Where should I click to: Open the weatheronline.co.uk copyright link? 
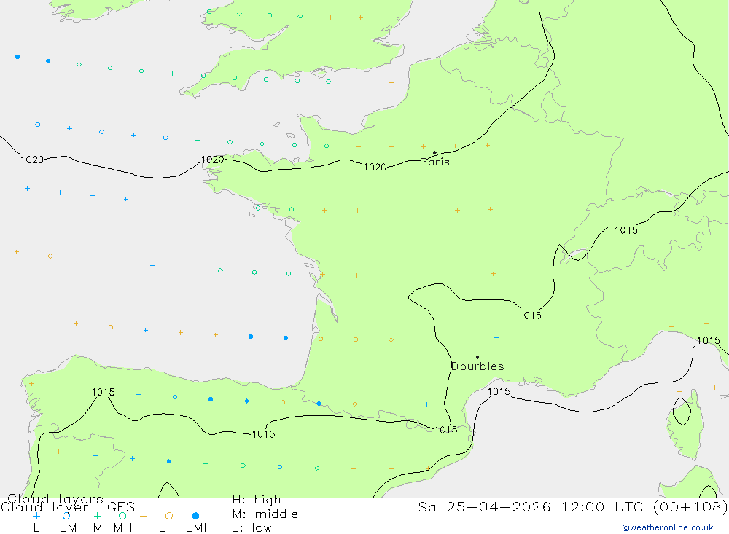(x=668, y=527)
